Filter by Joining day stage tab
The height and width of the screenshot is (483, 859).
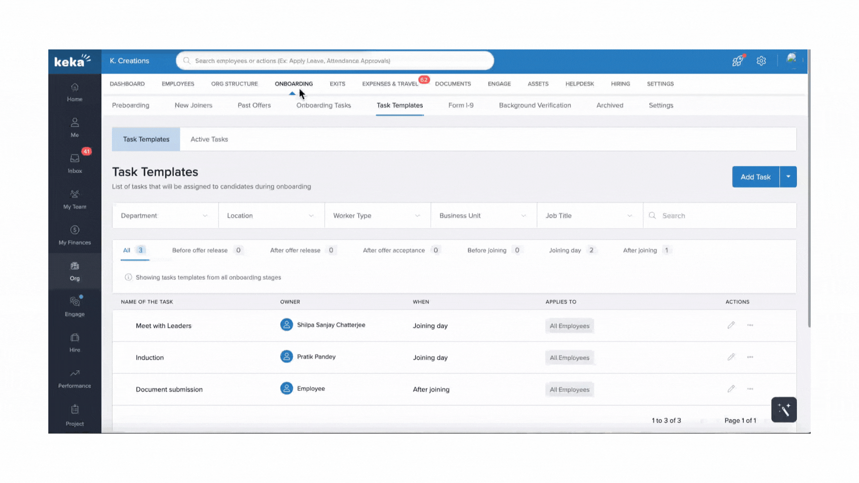tap(565, 250)
